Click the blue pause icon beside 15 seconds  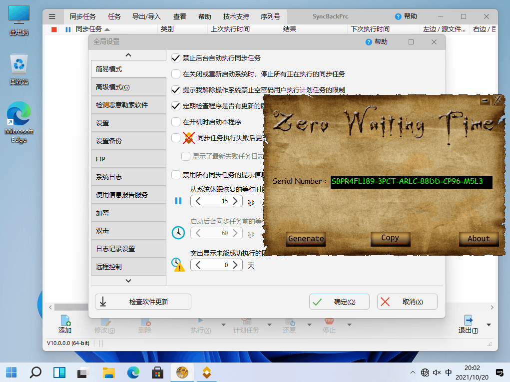pyautogui.click(x=178, y=201)
